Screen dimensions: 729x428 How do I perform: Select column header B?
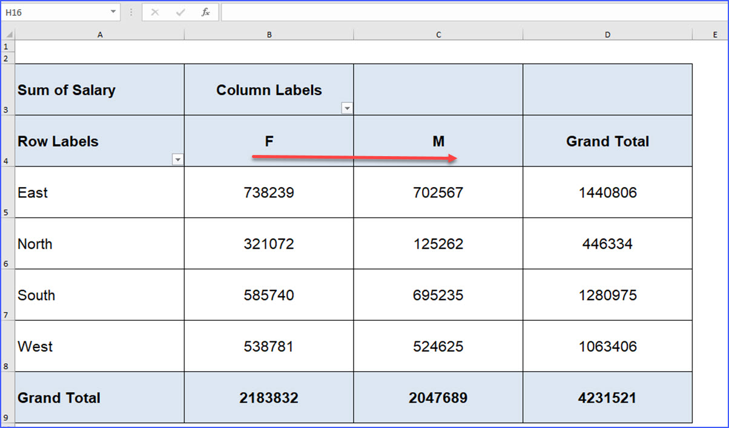coord(269,35)
